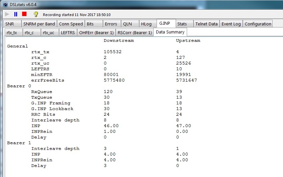The image size is (283, 177).
Task: Click the 'minEFTR' row label
Action: [42, 75]
